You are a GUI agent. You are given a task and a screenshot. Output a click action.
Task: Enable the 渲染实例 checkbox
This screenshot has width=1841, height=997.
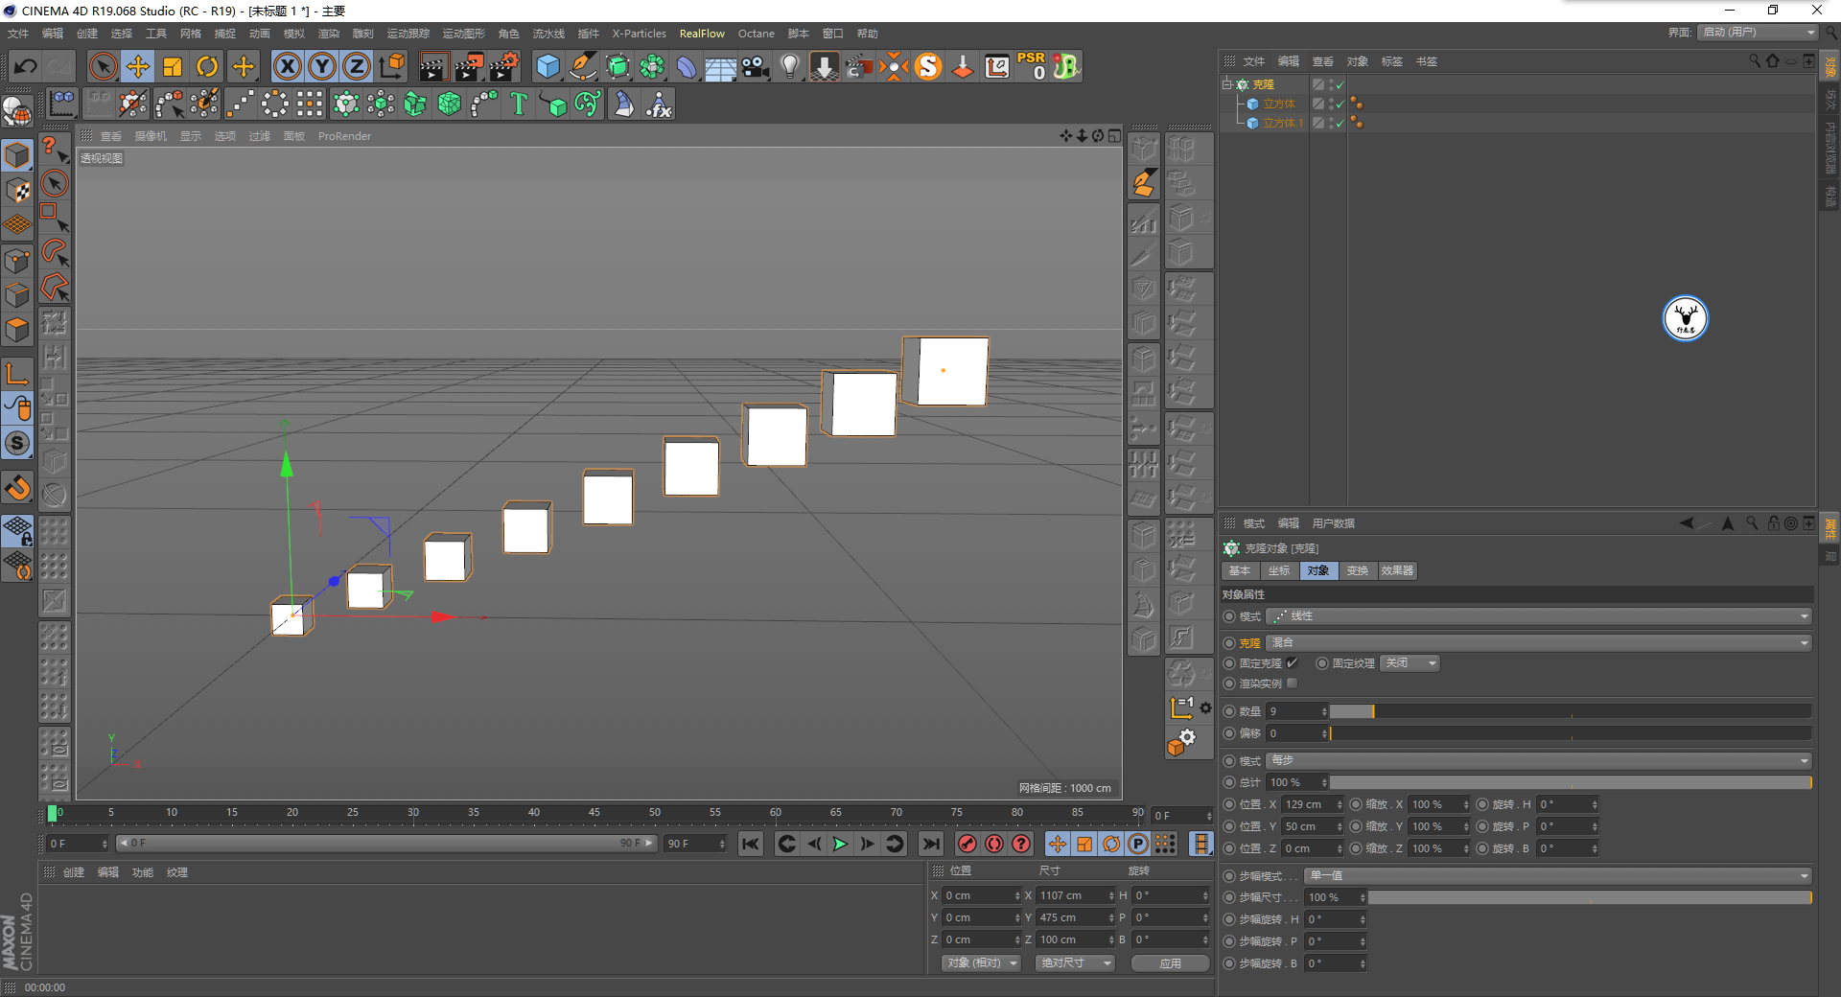click(x=1292, y=684)
